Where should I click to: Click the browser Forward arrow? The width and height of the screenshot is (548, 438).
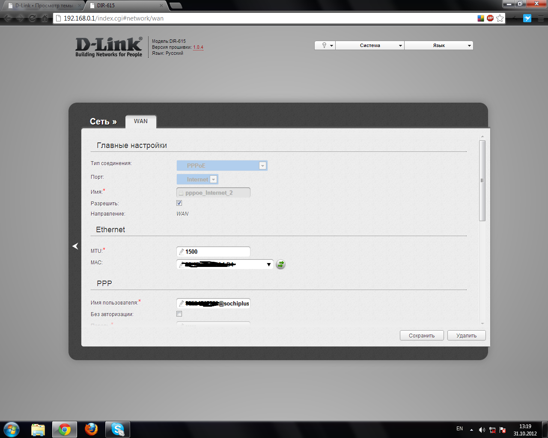pyautogui.click(x=20, y=18)
